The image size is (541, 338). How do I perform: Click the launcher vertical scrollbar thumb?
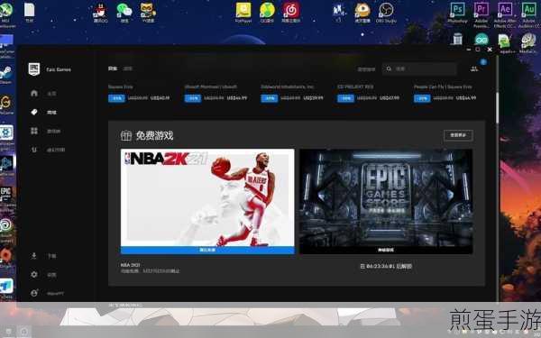(497, 107)
